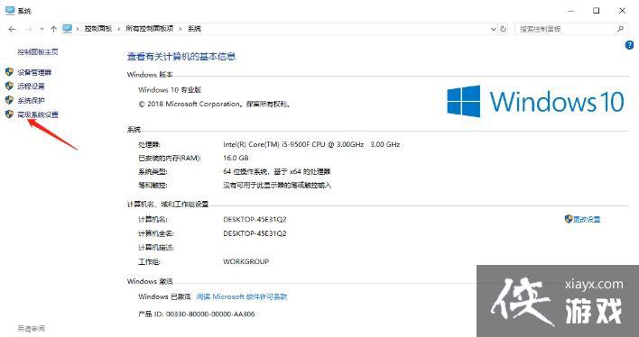Open 系统保护 in the sidebar
639x337 pixels.
tap(31, 101)
